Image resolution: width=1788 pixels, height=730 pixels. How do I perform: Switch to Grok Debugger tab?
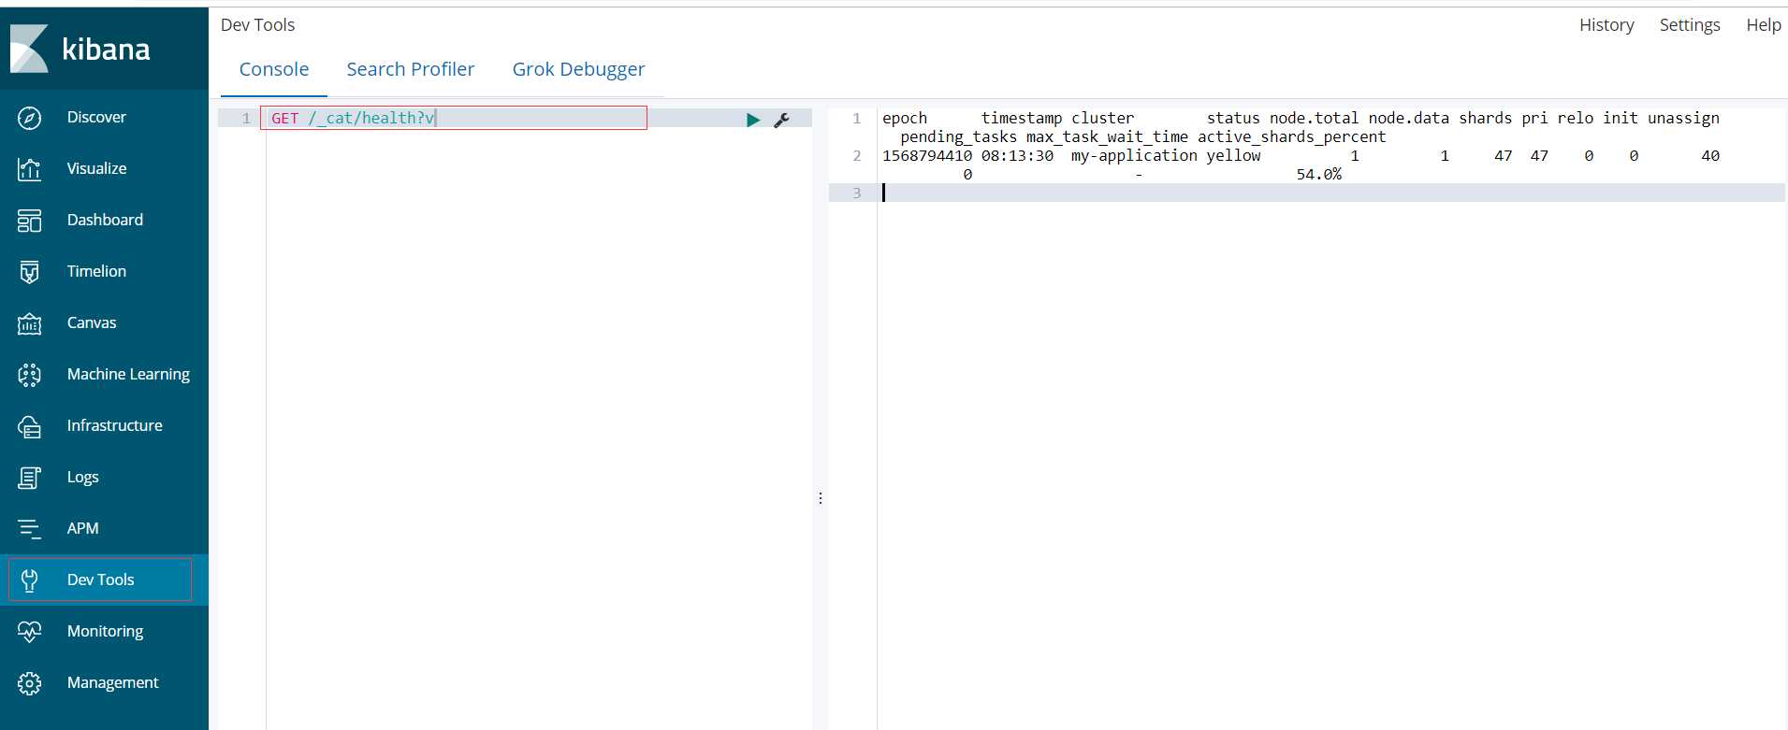pos(578,69)
